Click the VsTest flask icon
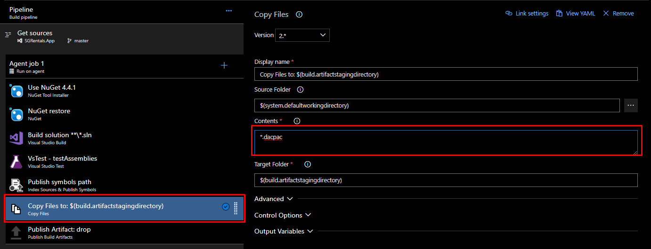 pyautogui.click(x=16, y=162)
